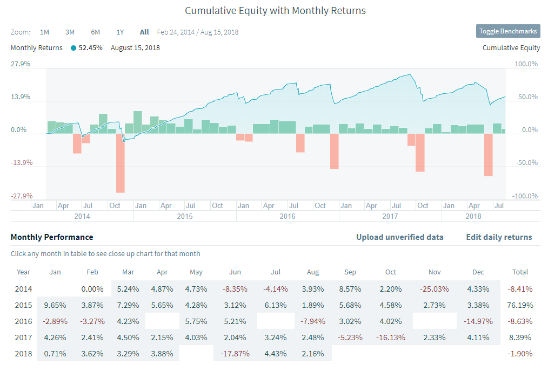Select the December 2016 cell showing -14.97%
548x372 pixels.
coord(478,321)
